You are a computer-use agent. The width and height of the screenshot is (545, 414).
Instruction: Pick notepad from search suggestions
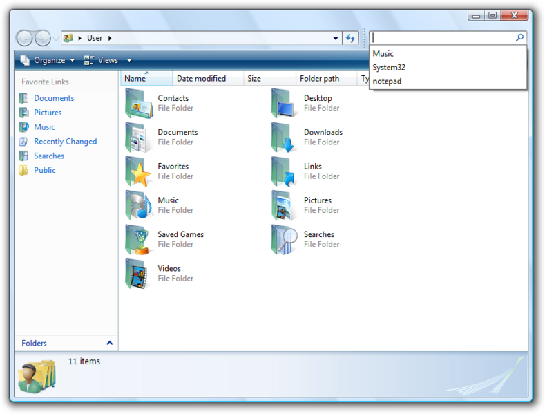387,82
